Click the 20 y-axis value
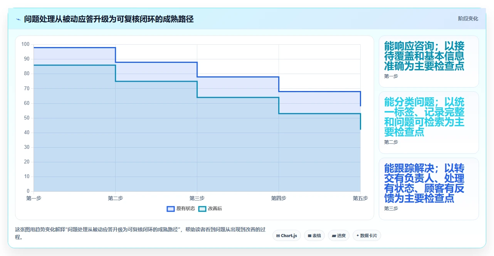The width and height of the screenshot is (494, 256). click(27, 162)
